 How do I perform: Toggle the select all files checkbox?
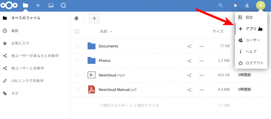coord(77,31)
